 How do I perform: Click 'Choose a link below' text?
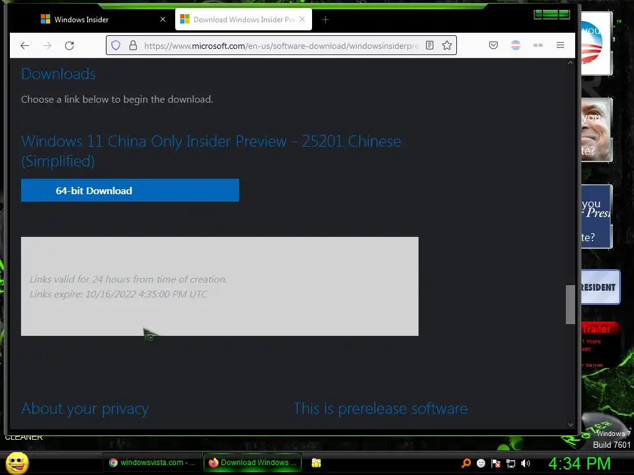click(117, 100)
